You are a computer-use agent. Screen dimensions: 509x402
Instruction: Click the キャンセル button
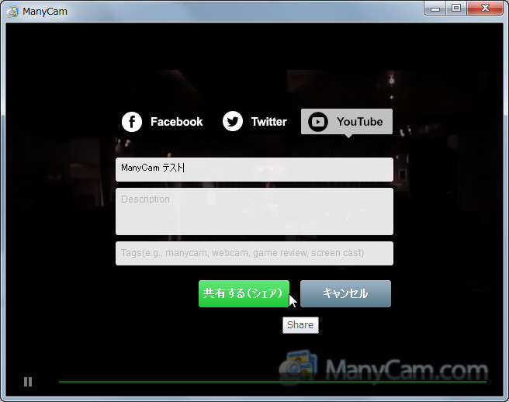(x=345, y=293)
